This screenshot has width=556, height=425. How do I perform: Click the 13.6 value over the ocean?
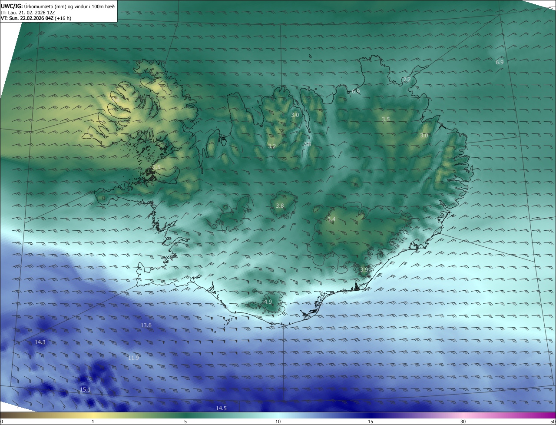click(146, 325)
